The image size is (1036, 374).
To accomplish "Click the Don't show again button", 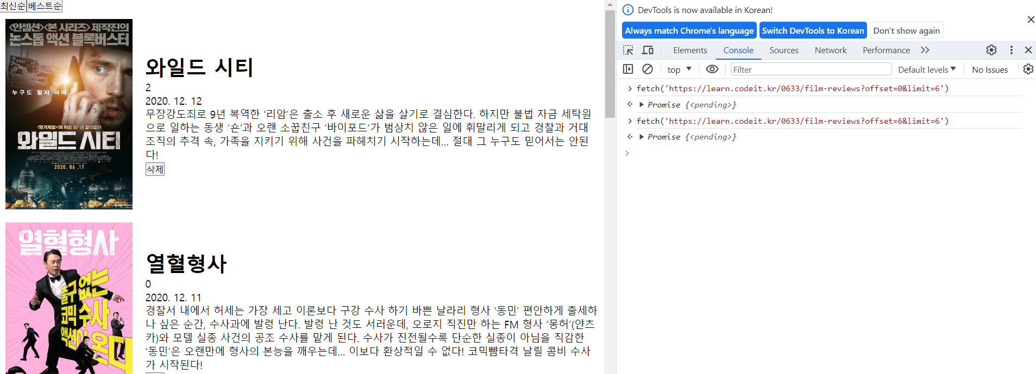I will pyautogui.click(x=906, y=30).
